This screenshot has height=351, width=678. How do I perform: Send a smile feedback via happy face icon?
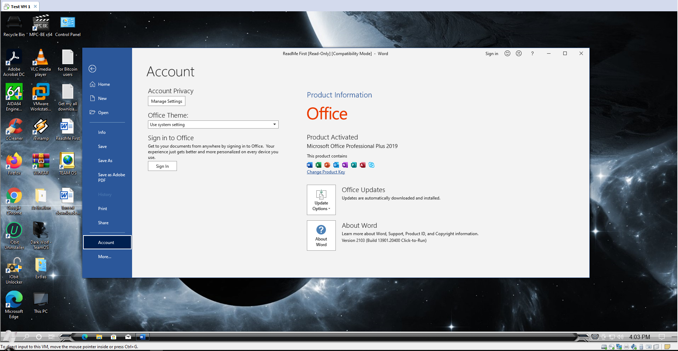[507, 53]
